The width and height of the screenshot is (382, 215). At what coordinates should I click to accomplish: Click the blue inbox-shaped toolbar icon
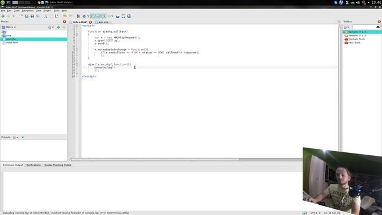click(118, 16)
